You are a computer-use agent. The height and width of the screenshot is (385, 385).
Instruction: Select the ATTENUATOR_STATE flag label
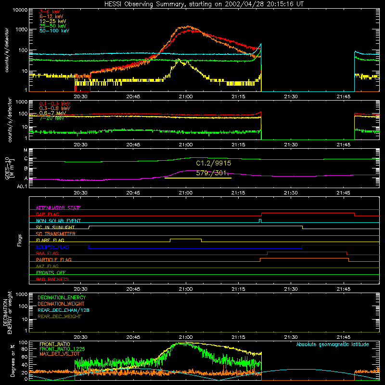tap(58, 208)
